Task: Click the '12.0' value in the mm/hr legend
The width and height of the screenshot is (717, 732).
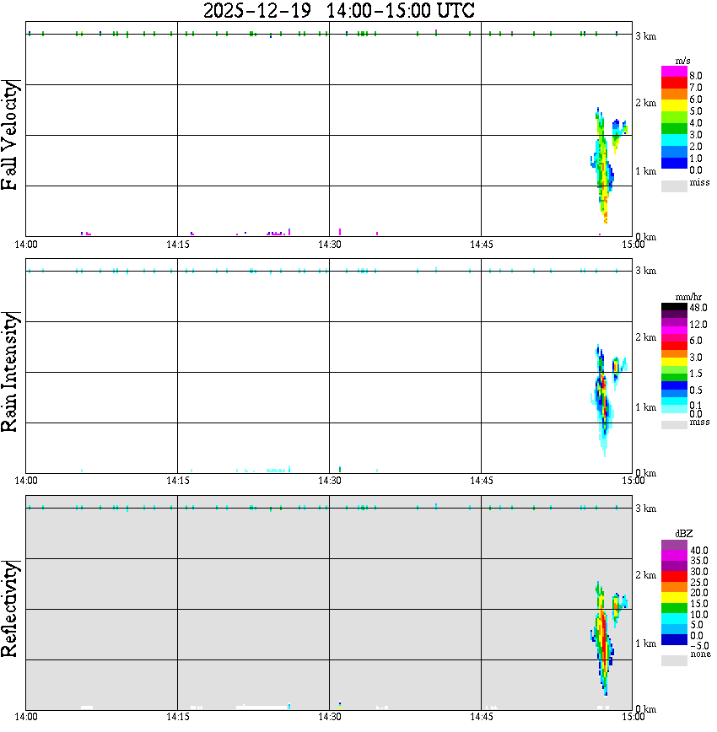Action: [698, 325]
